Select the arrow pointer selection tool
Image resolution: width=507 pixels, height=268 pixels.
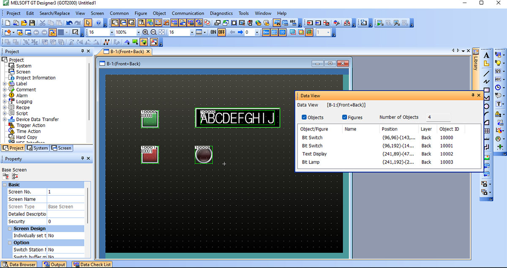(88, 23)
